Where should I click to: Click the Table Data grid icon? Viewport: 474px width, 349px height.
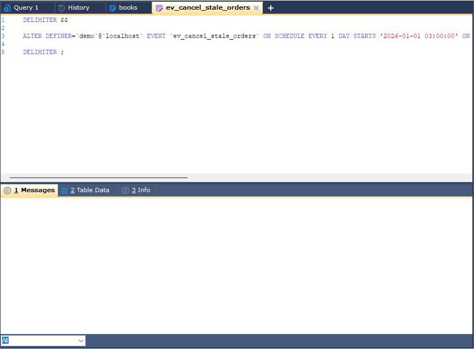[x=64, y=190]
